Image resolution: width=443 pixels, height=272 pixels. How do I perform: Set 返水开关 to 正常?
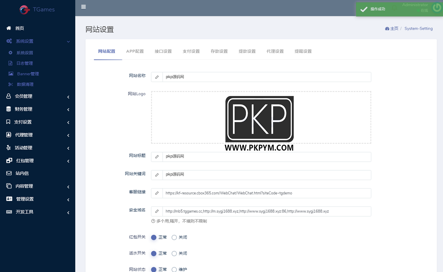click(x=154, y=253)
